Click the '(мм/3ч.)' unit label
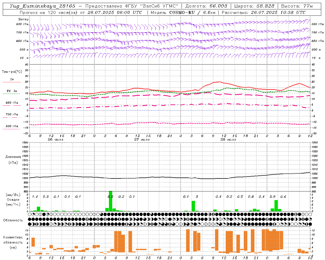This screenshot has height=260, width=325. coord(13,195)
